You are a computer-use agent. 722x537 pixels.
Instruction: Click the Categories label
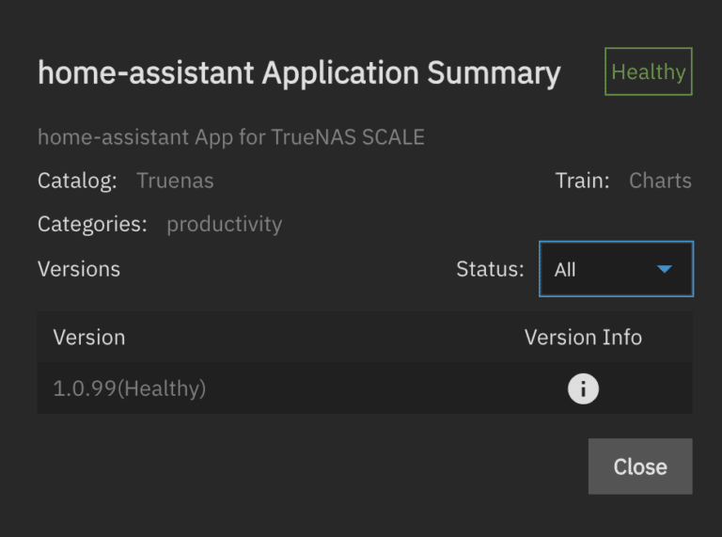tap(92, 224)
